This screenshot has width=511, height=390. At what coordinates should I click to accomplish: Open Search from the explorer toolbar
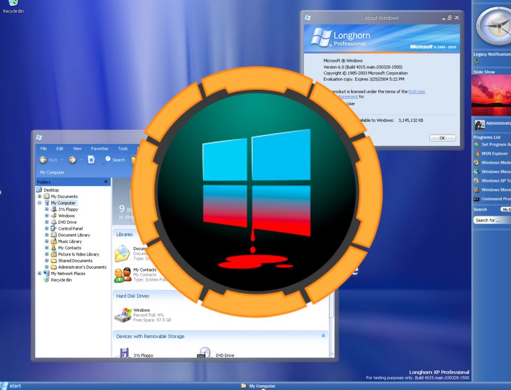[114, 160]
